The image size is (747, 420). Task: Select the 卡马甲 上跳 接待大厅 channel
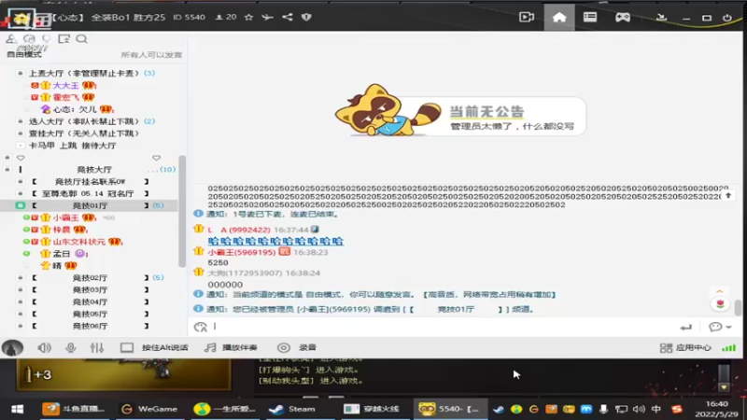73,146
